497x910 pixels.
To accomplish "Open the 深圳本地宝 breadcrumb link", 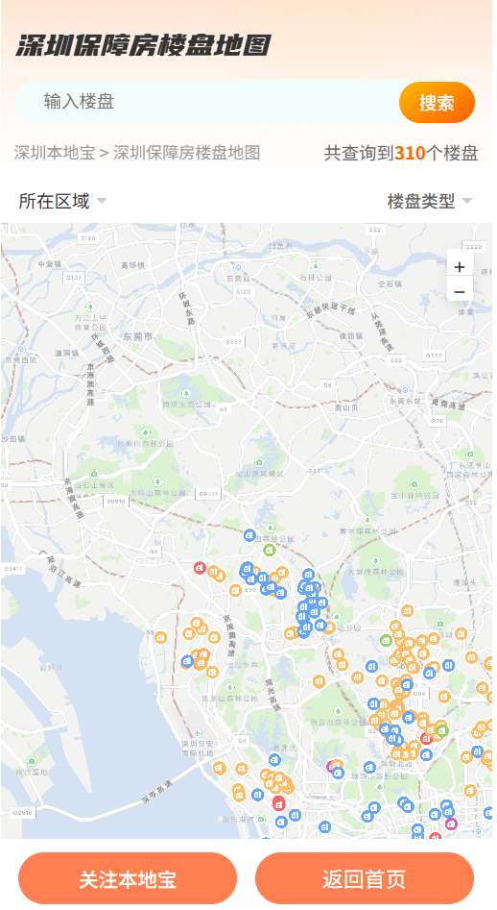I will point(55,153).
